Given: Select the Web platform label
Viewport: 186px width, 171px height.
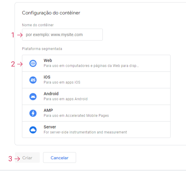Looking at the screenshot, I should click(48, 61).
